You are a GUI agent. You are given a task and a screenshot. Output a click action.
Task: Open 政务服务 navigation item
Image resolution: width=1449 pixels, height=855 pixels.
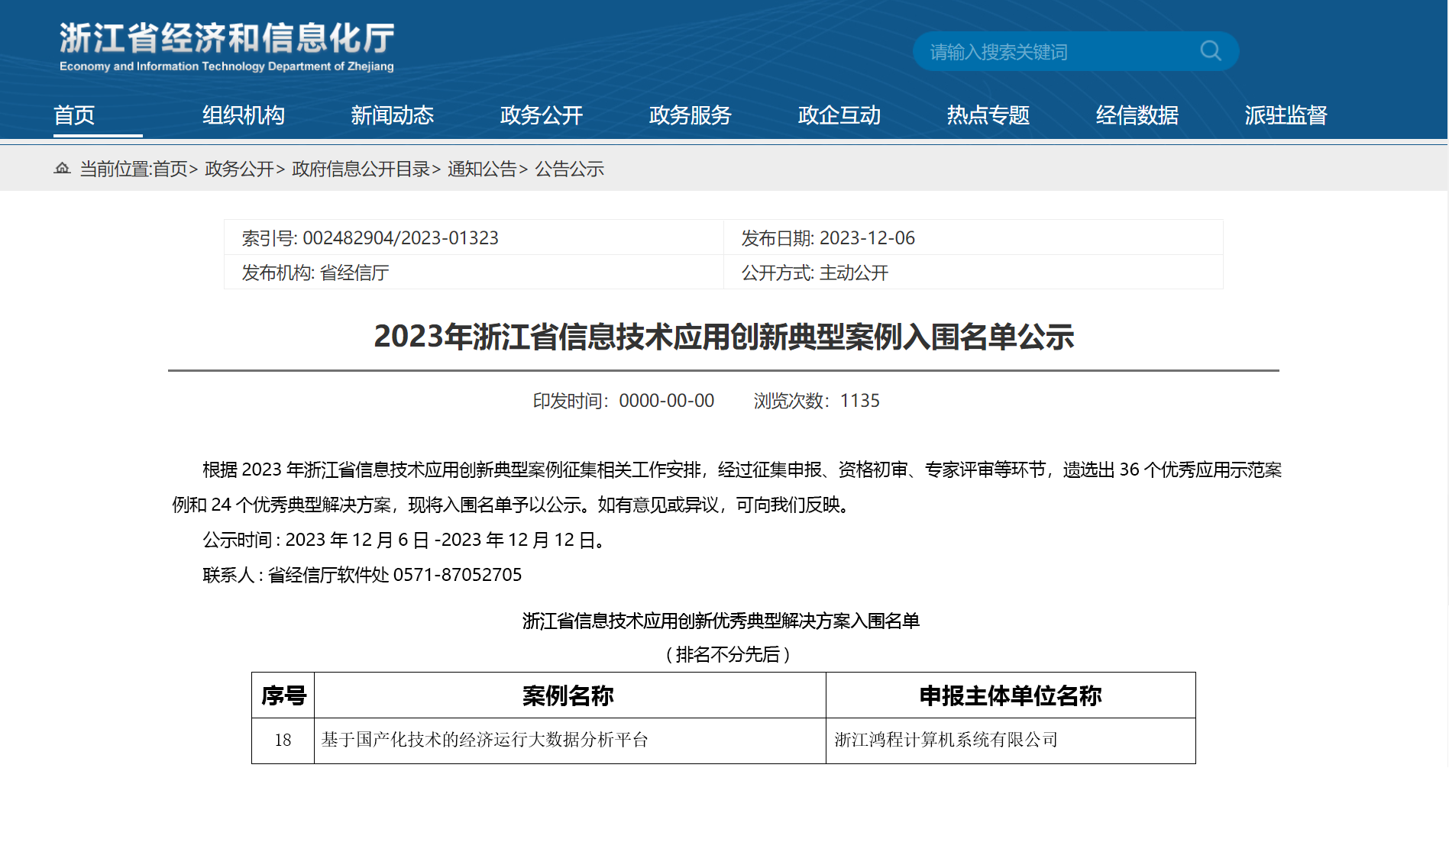click(690, 115)
